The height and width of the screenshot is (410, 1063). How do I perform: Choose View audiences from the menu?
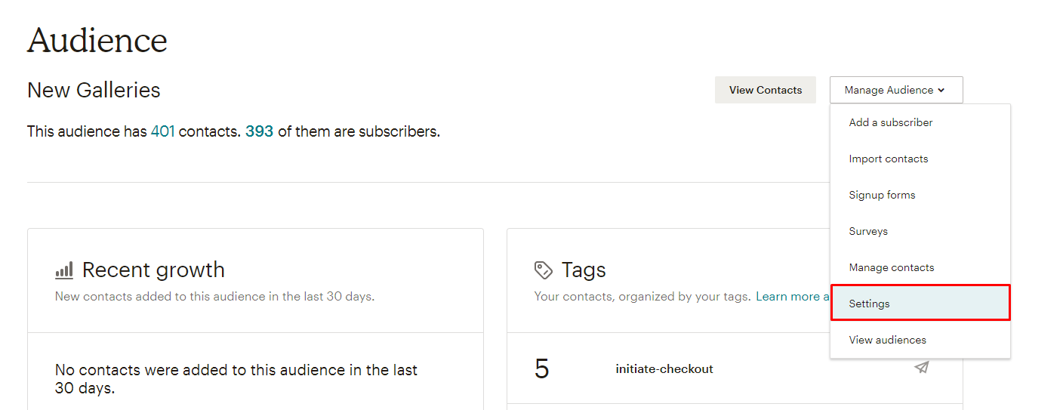tap(888, 340)
